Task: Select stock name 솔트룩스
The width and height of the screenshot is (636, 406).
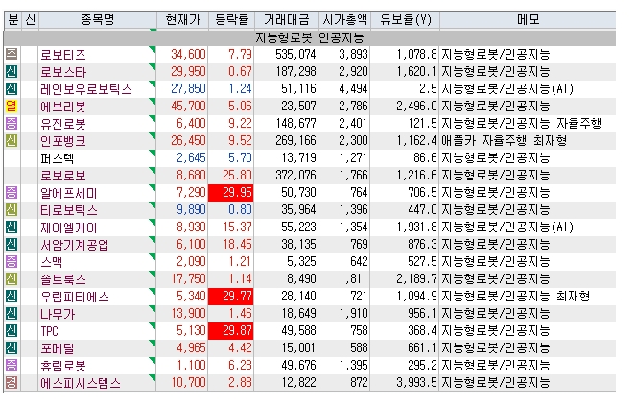Action: (x=63, y=279)
